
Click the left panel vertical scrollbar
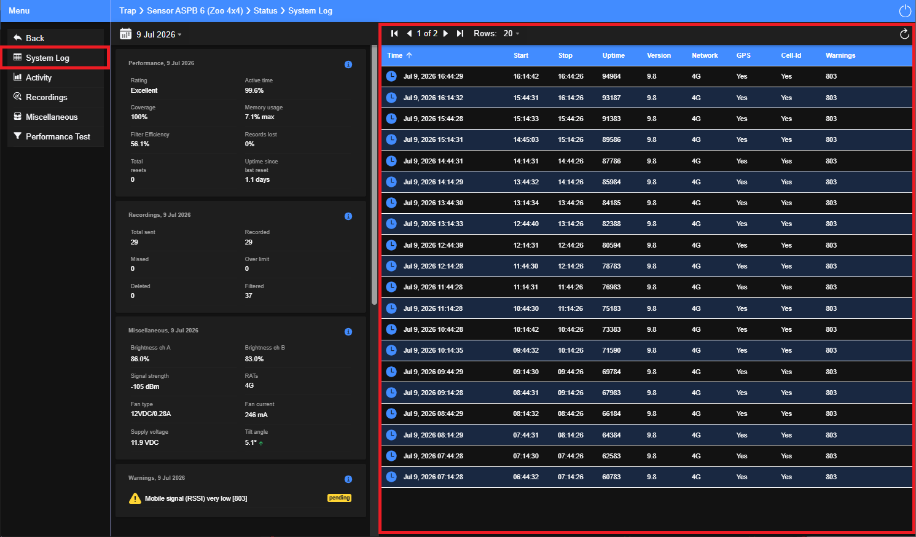374,175
